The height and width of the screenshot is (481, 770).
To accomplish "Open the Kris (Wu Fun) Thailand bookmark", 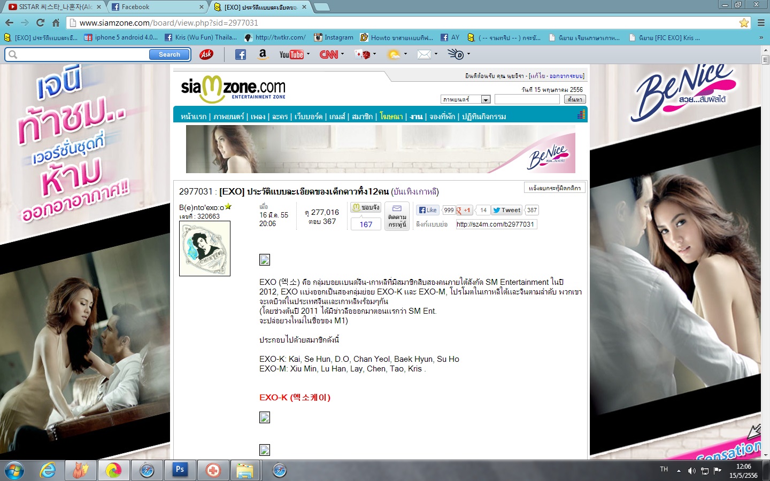I will [x=201, y=37].
